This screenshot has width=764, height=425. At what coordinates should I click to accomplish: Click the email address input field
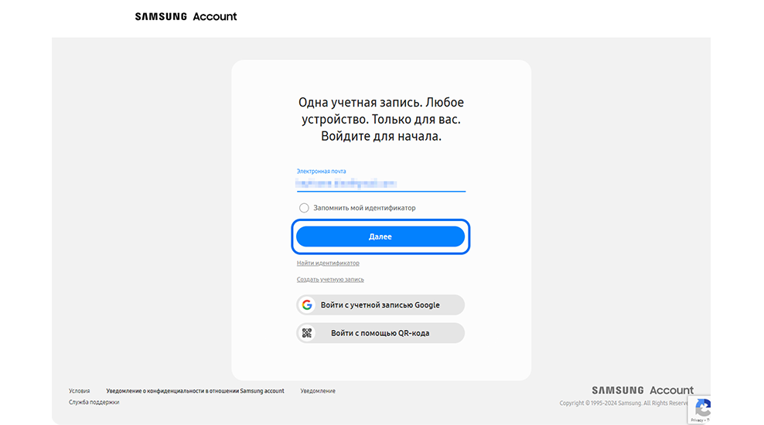[x=380, y=184]
